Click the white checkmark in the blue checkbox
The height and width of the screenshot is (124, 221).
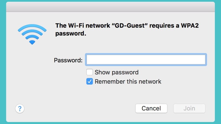click(x=90, y=82)
